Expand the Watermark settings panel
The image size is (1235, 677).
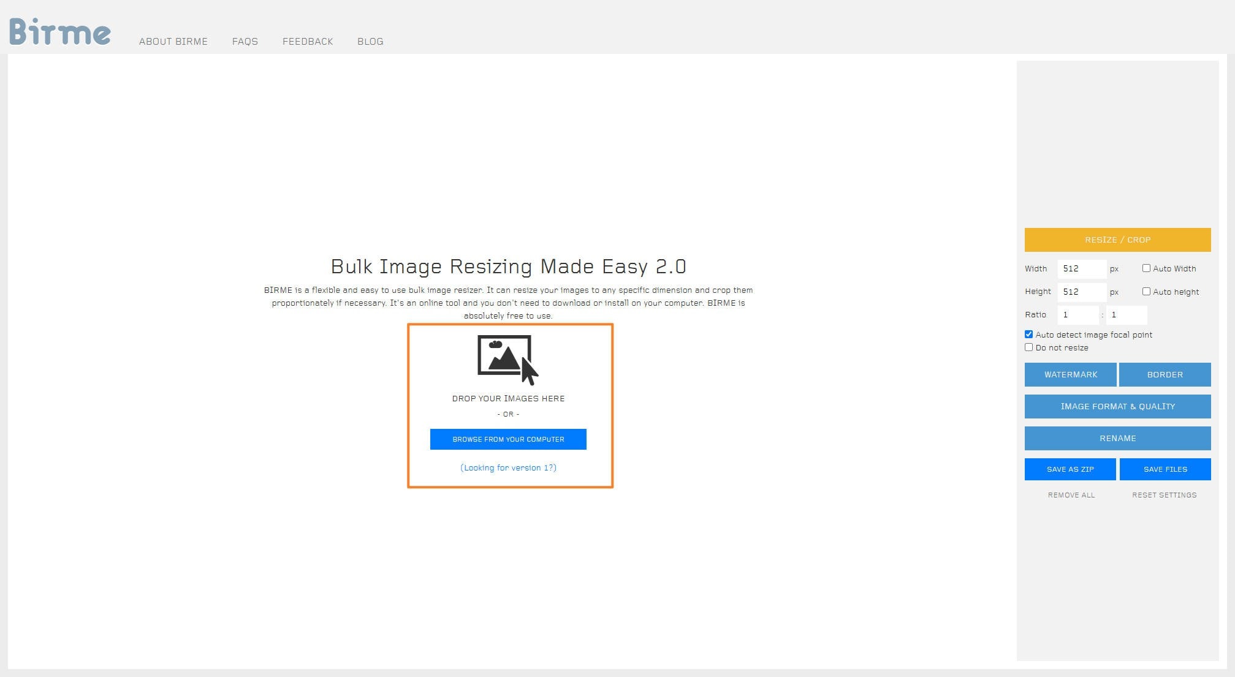tap(1070, 374)
